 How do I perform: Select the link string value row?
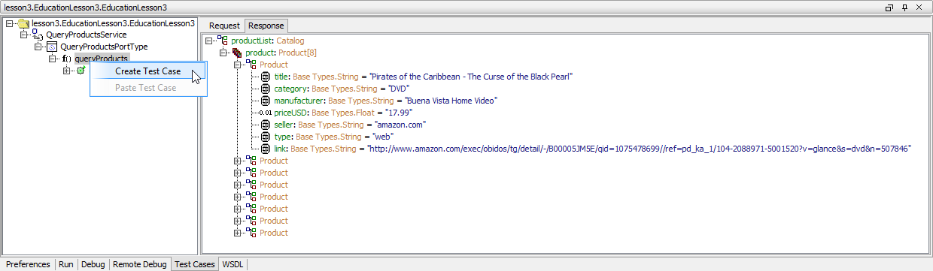(586, 149)
